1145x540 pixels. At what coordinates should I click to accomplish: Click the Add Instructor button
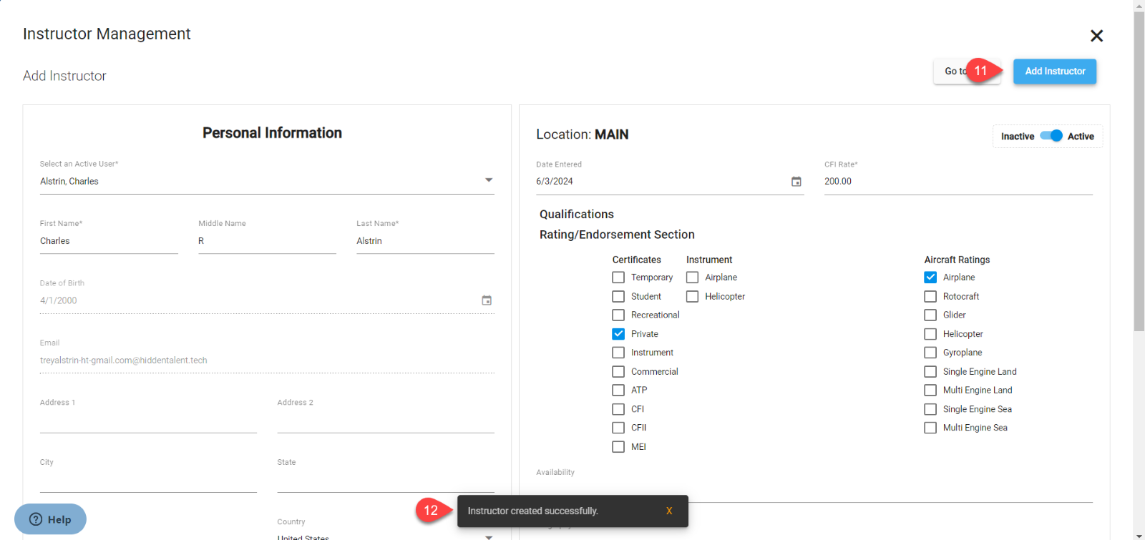[1054, 72]
